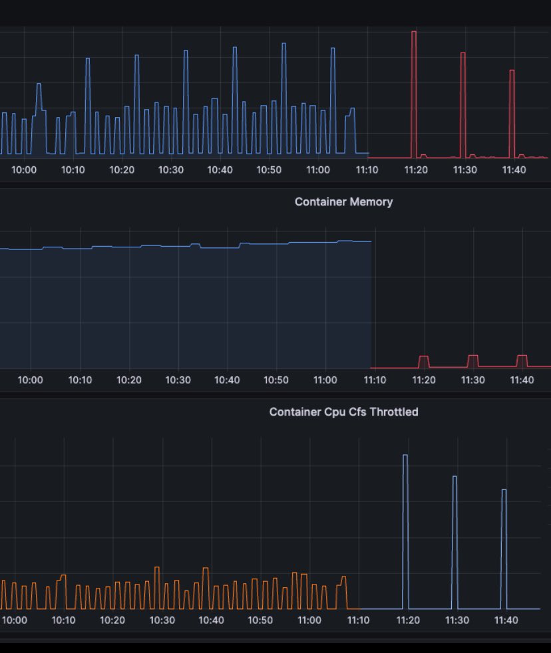Click 11:00 label on the top chart axis

click(318, 170)
